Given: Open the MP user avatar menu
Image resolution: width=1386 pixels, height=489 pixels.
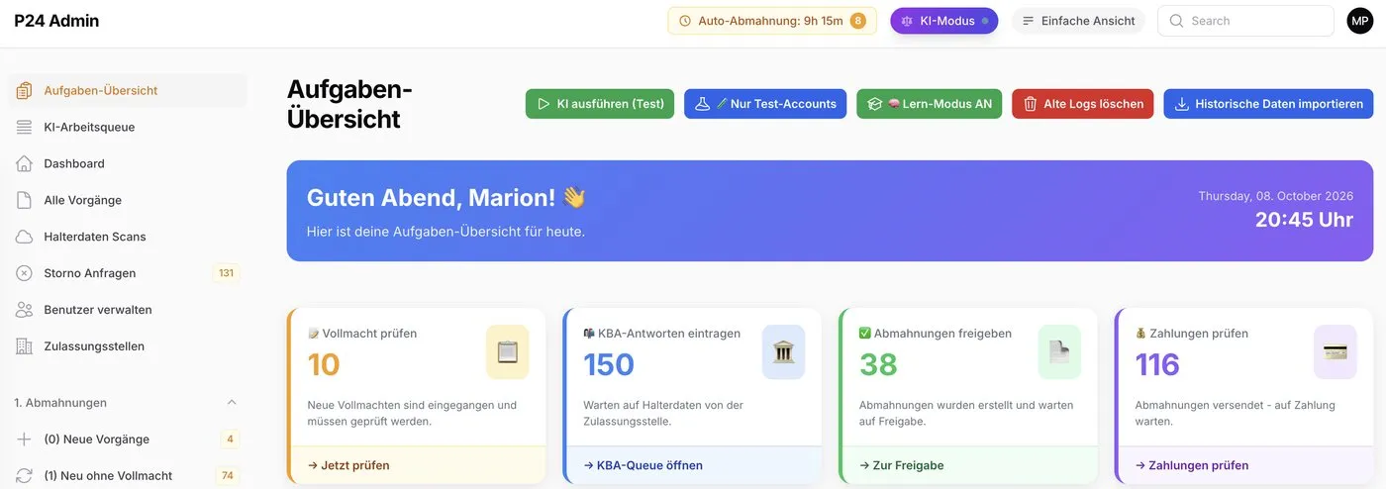Looking at the screenshot, I should click(x=1360, y=21).
